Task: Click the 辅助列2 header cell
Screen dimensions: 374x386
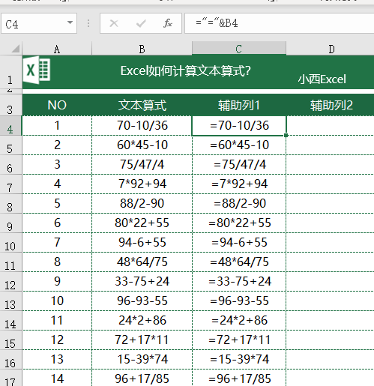Action: (331, 105)
